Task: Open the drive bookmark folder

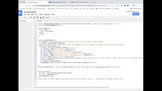Action: 109,9
